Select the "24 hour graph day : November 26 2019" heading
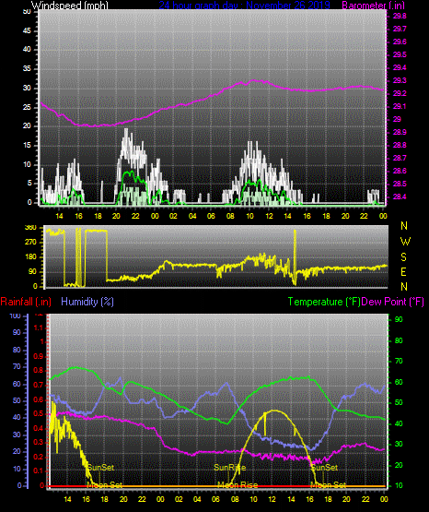Screen dimensions: 429x512 coord(244,5)
